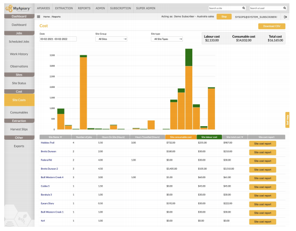This screenshot has width=296, height=231.
Task: Open the Apiaries top menu
Action: [43, 8]
